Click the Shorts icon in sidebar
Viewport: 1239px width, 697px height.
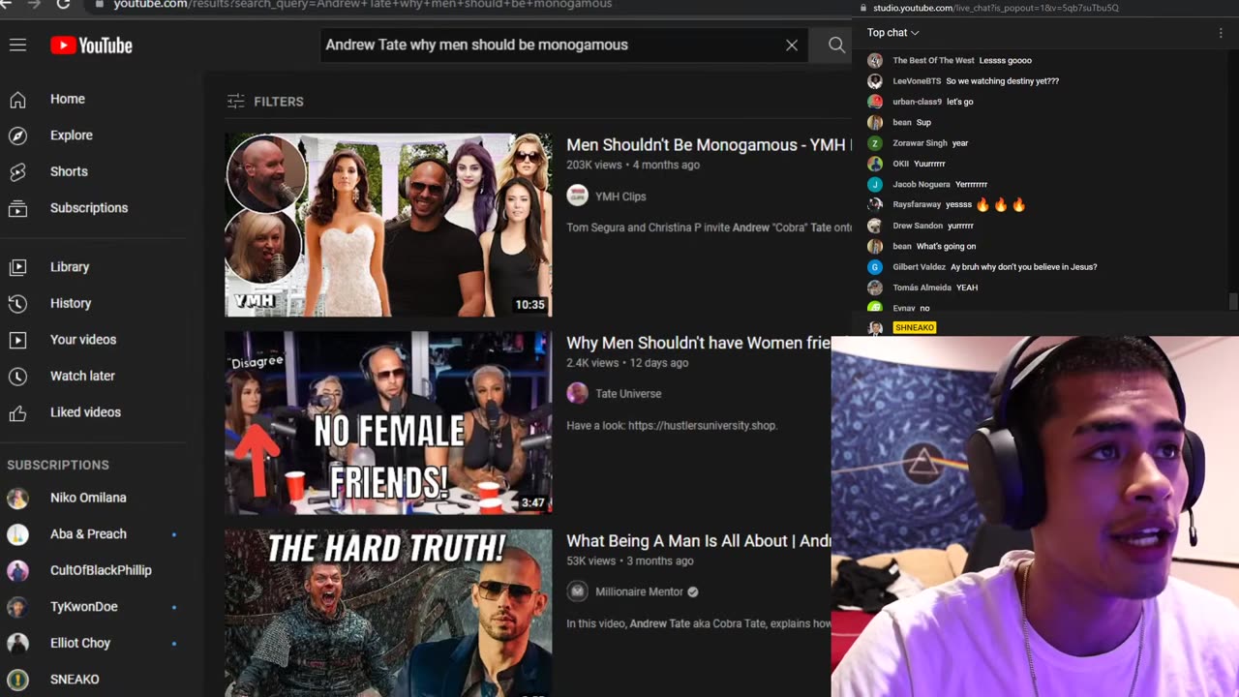click(17, 171)
